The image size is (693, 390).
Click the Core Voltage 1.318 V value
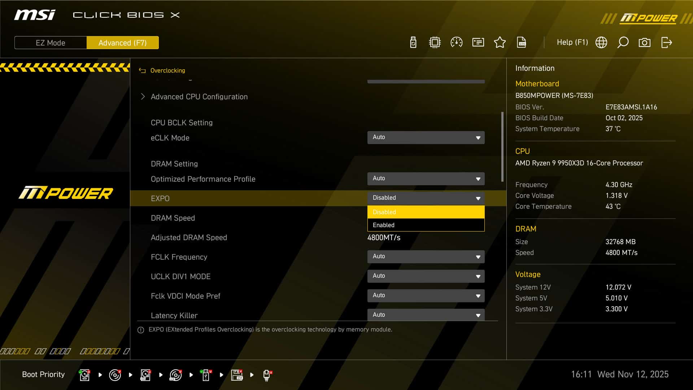point(616,195)
